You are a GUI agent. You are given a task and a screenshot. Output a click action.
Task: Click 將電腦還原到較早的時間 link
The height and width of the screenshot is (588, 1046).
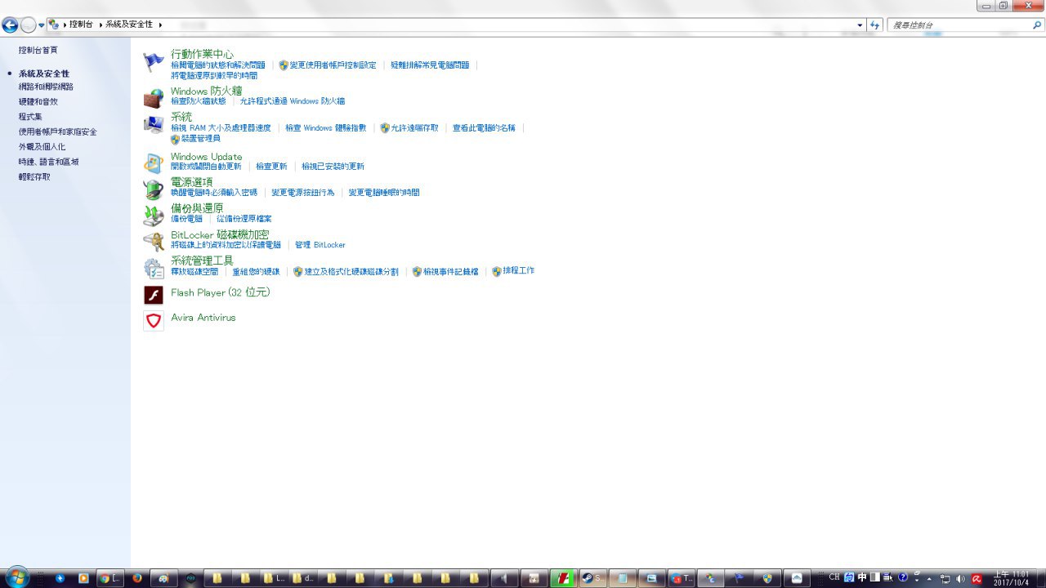(x=214, y=76)
